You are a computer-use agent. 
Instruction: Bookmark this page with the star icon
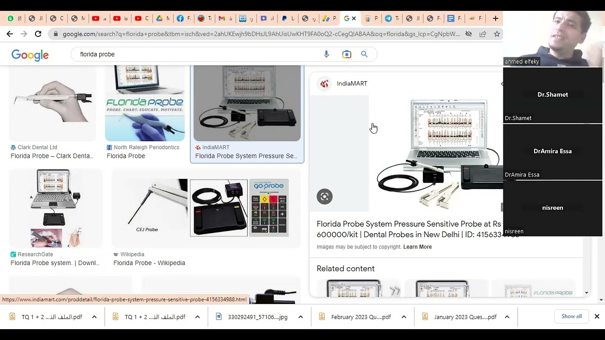[497, 34]
